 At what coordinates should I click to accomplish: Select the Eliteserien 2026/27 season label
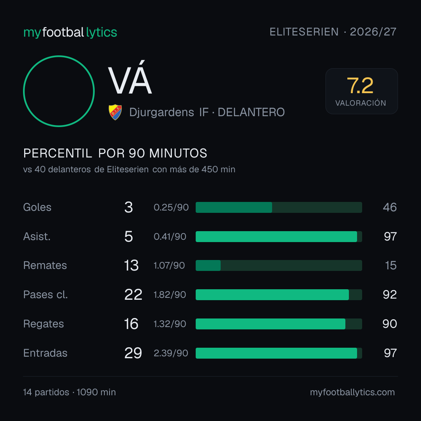(x=333, y=32)
